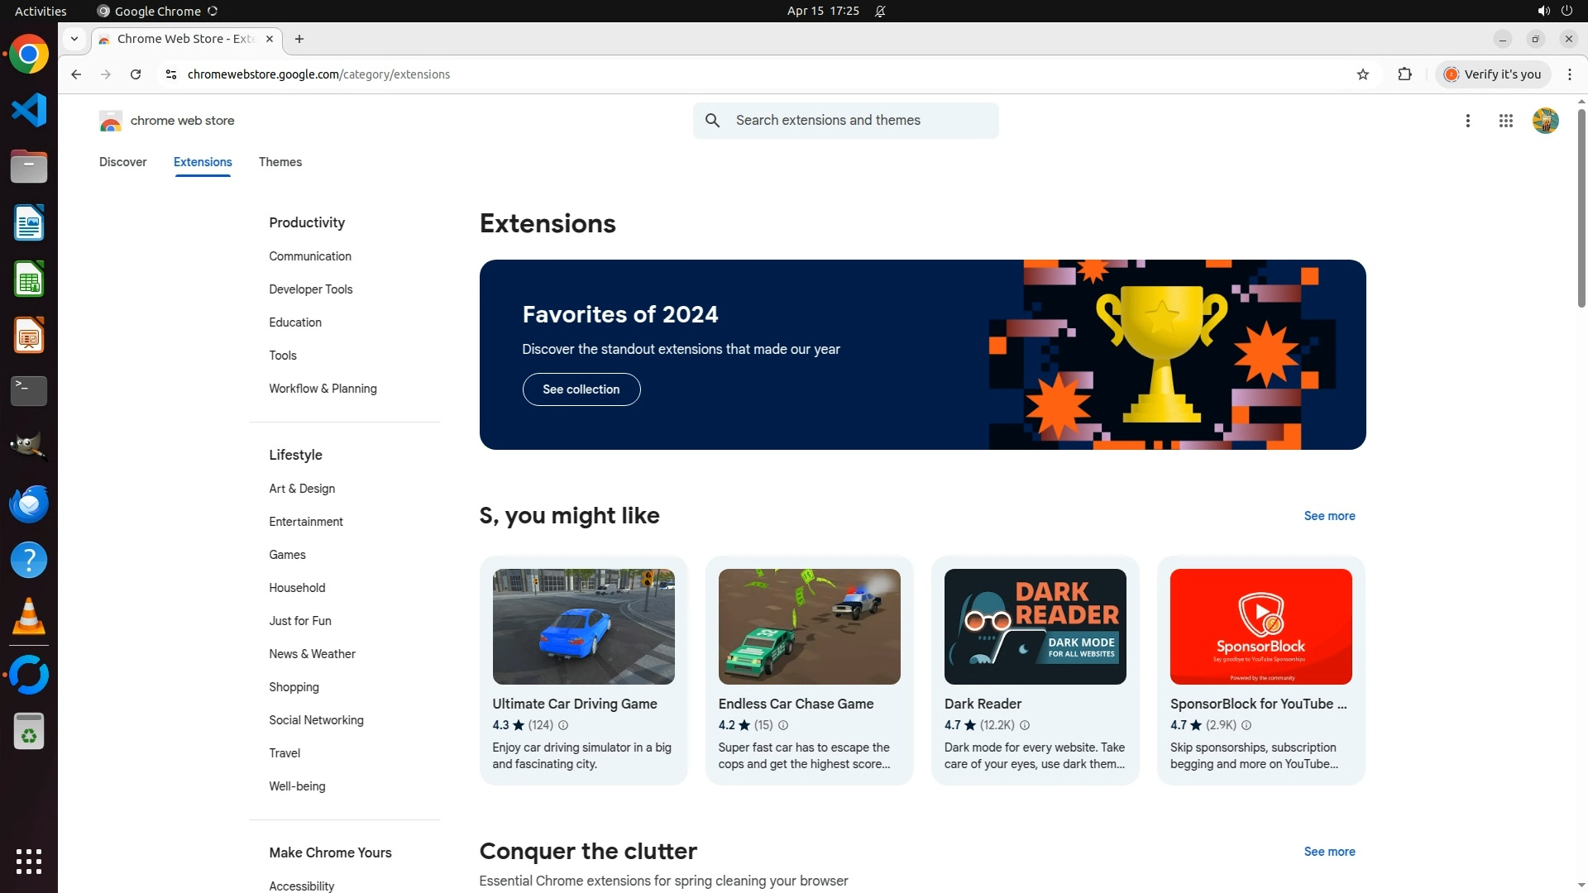Open the Google account avatar
This screenshot has width=1588, height=893.
click(x=1545, y=121)
